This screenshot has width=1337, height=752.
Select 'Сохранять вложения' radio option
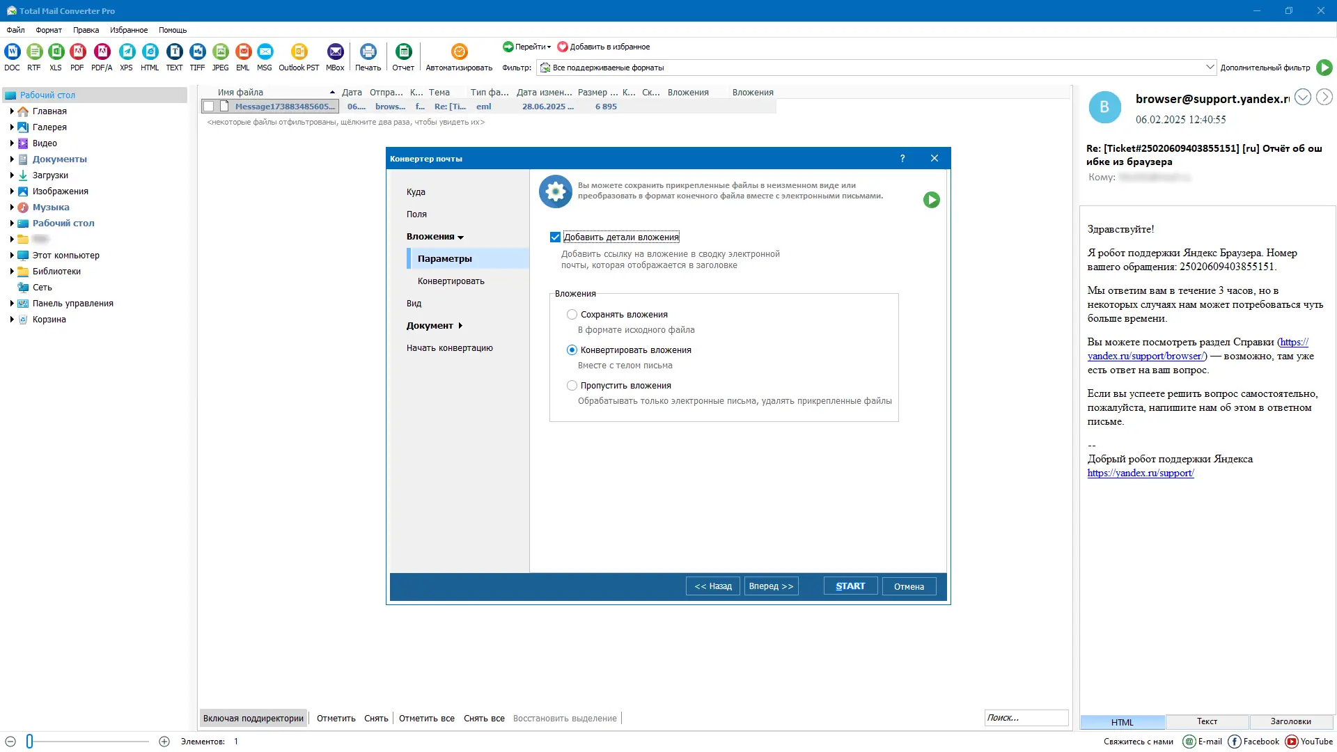click(x=572, y=315)
